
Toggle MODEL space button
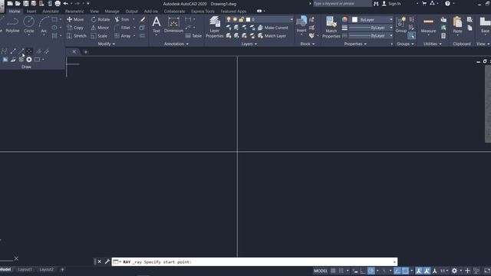[x=321, y=271]
